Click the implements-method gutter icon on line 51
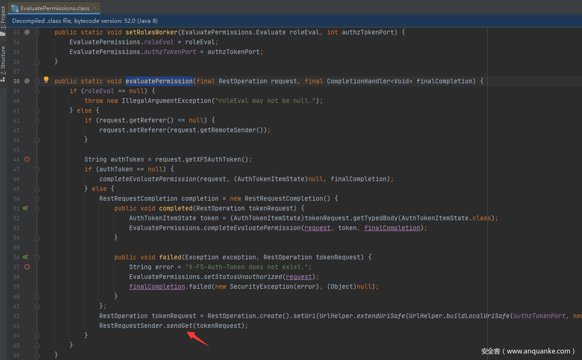582x360 pixels. click(x=26, y=208)
